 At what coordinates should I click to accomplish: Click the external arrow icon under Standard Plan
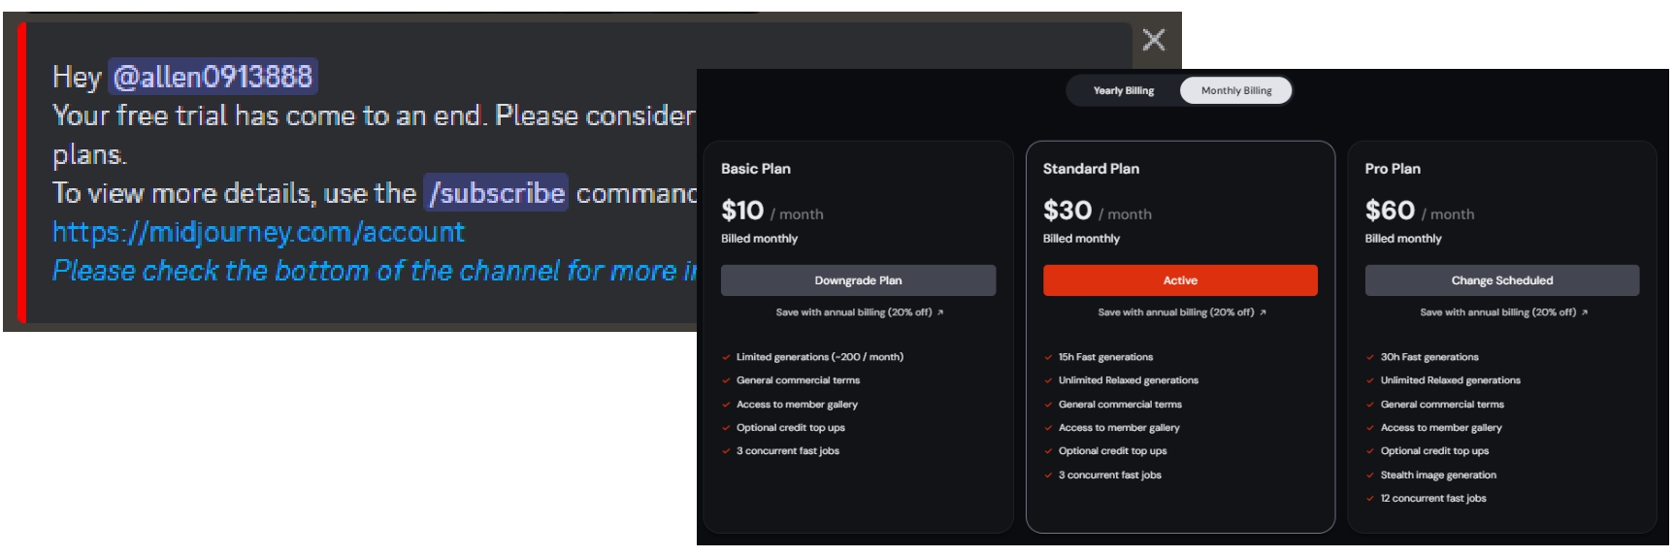coord(1263,312)
